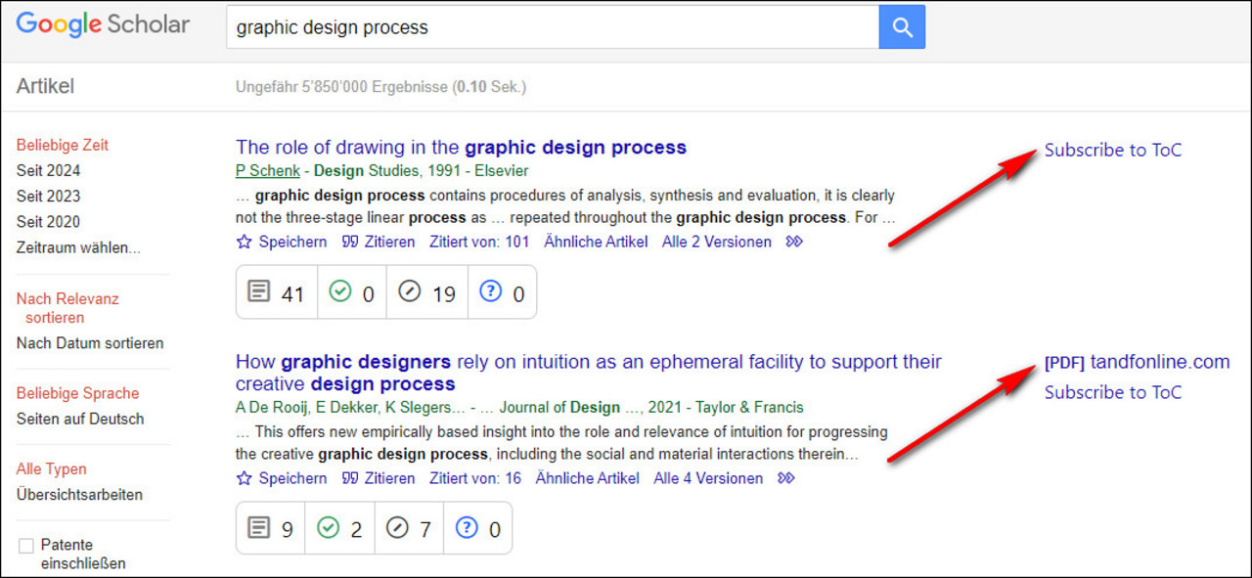Click inside the search query input field
The height and width of the screenshot is (578, 1252).
(x=553, y=27)
